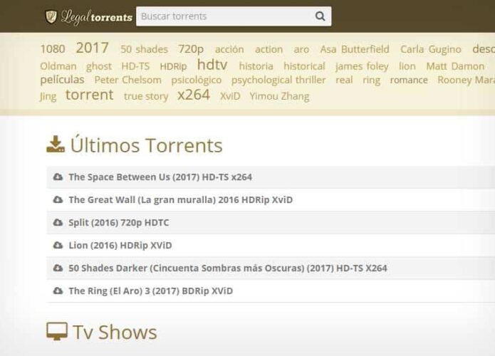This screenshot has width=495, height=356.
Task: Select the action tag
Action: 269,49
